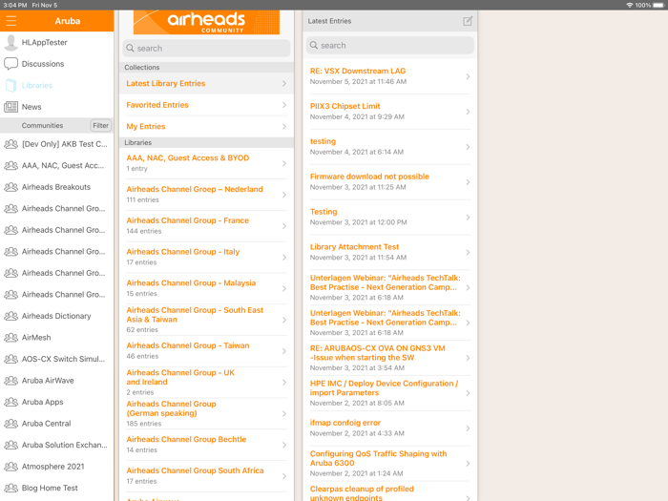The width and height of the screenshot is (668, 501).
Task: Open chevron for AAA, NAC, Guest Access library
Action: point(284,163)
